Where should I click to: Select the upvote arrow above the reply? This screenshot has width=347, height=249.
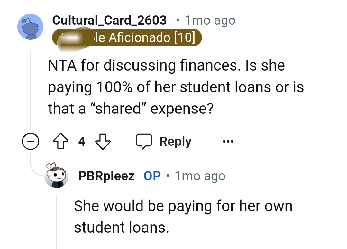coord(61,141)
